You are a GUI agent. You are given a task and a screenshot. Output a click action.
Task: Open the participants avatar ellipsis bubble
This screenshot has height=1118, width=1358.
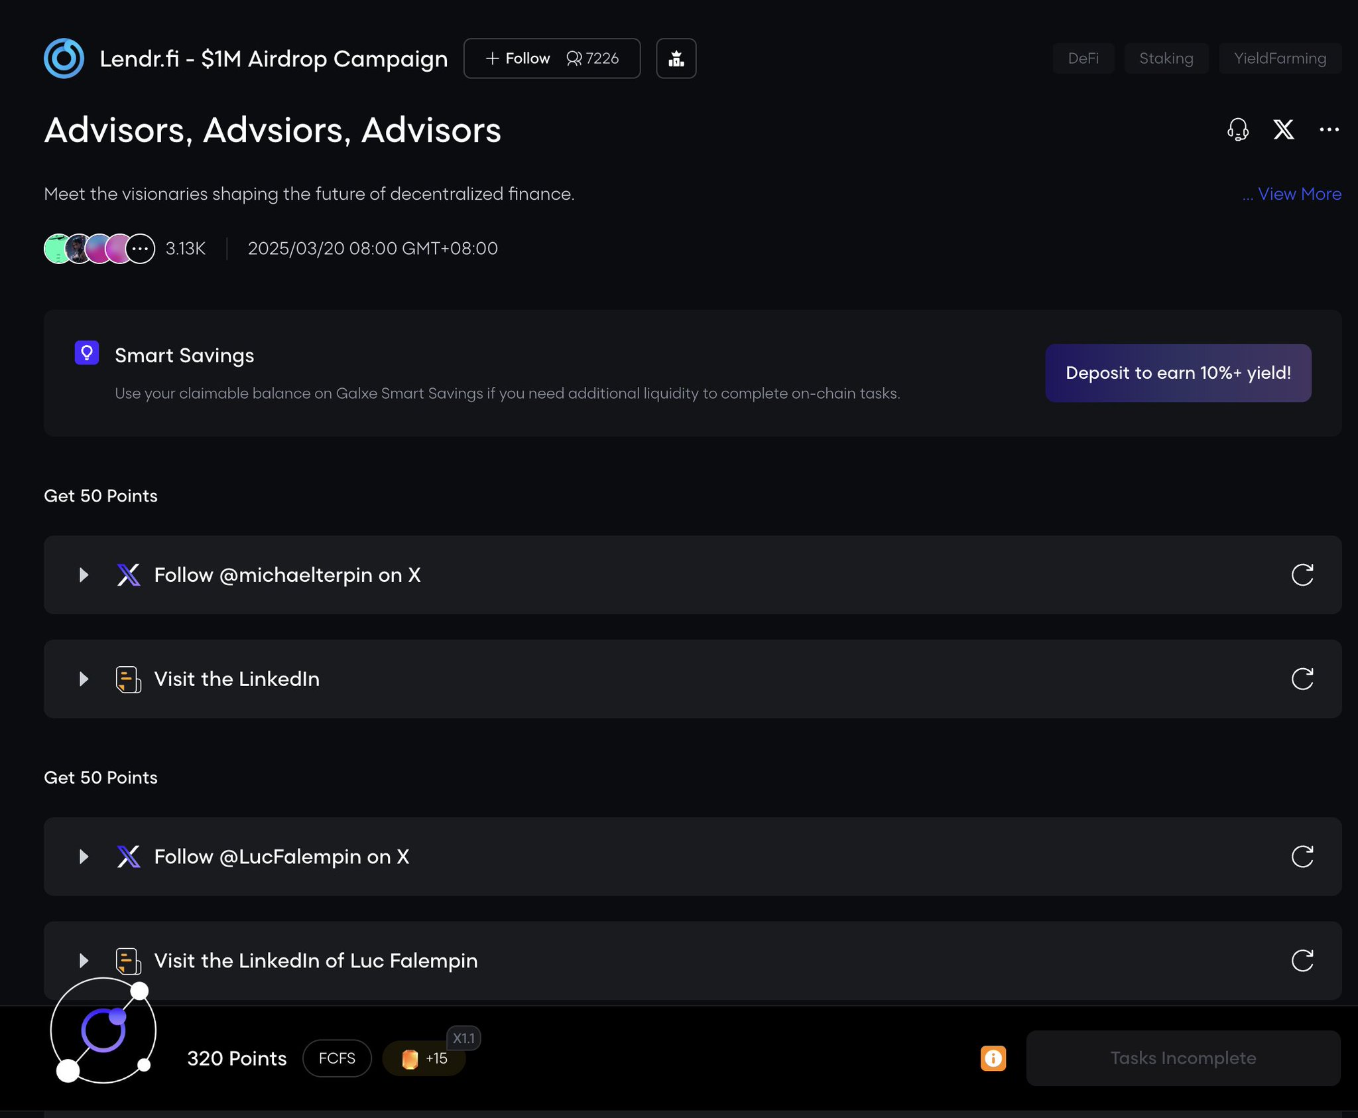tap(140, 249)
